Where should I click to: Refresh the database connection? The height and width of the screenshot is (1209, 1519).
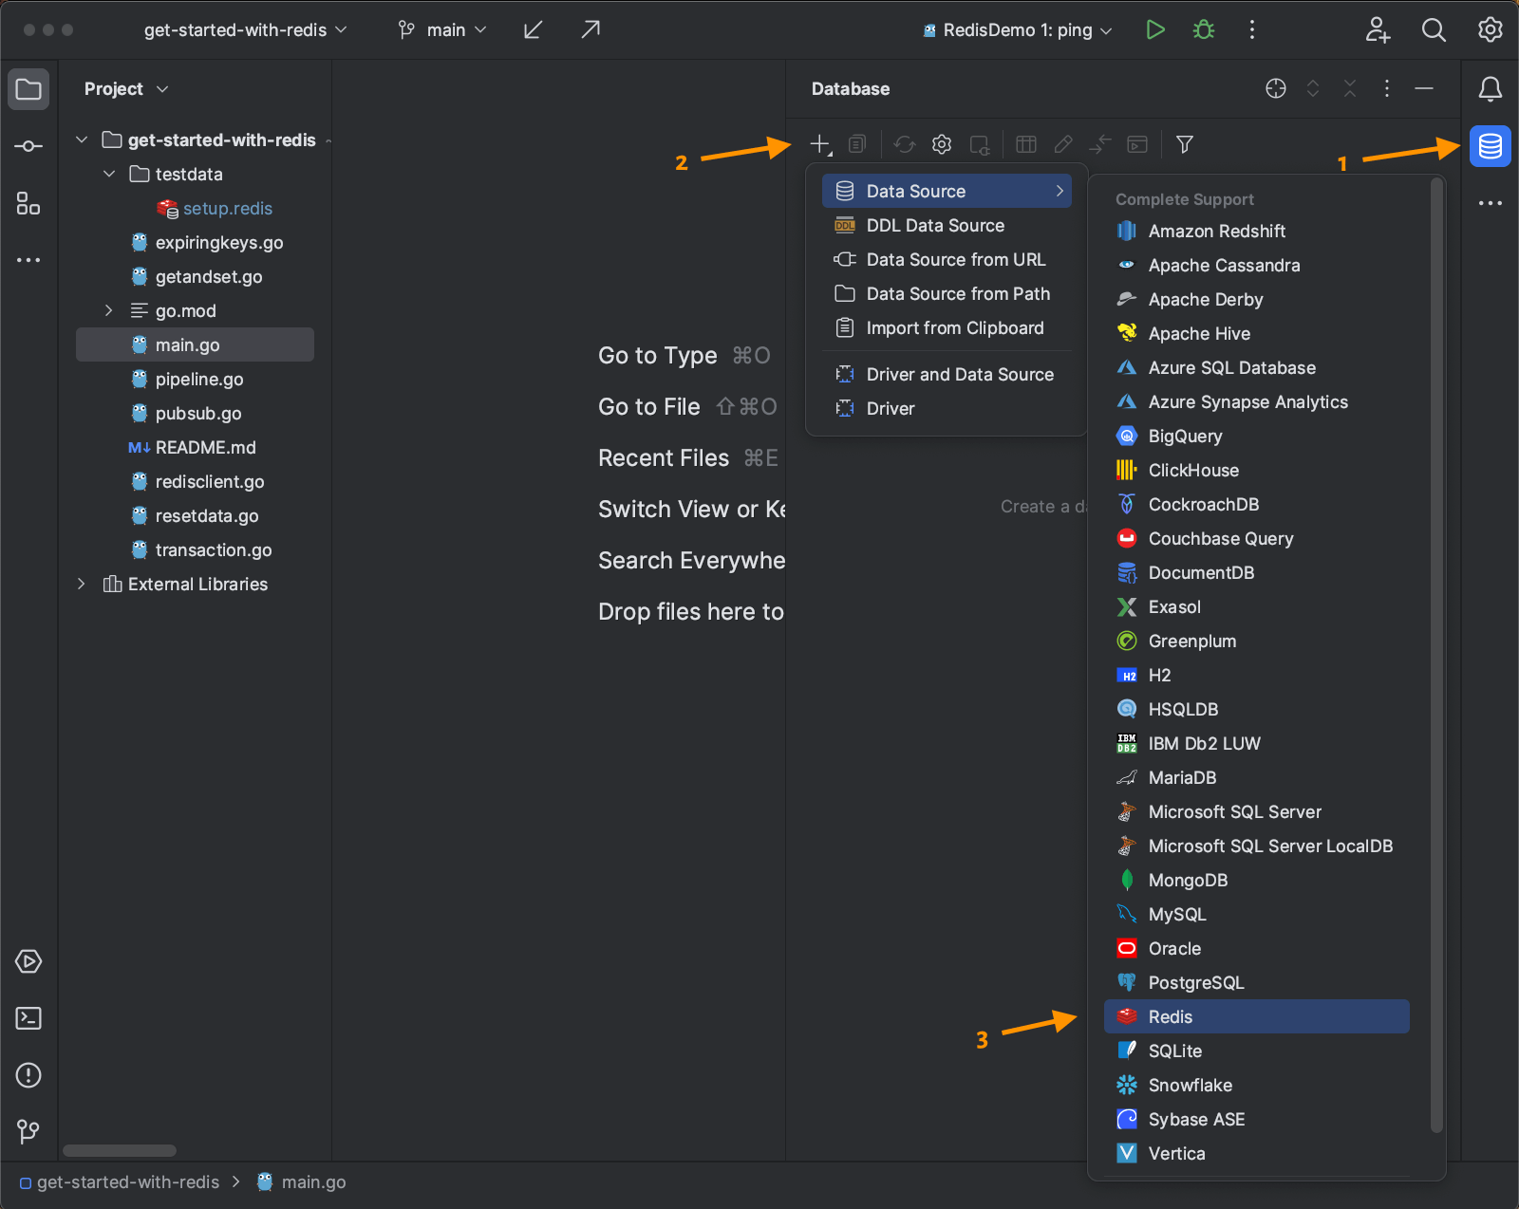pos(904,143)
